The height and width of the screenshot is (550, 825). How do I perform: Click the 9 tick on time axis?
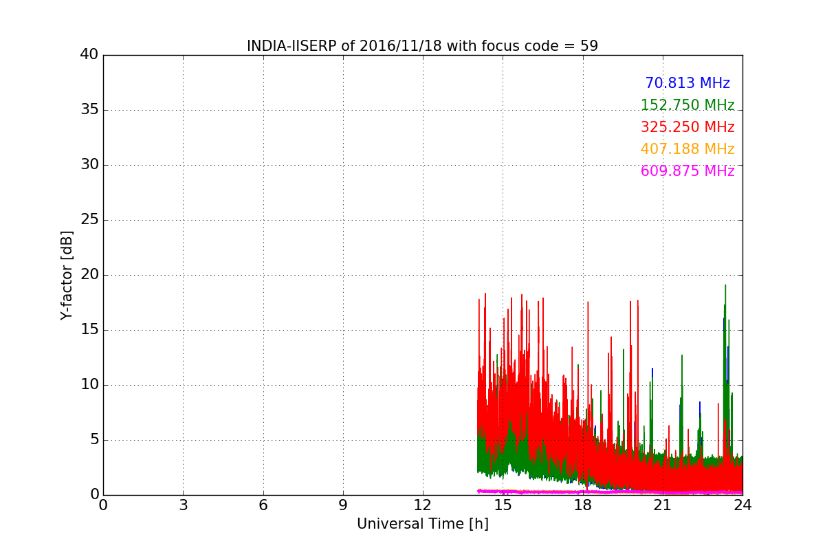(343, 505)
